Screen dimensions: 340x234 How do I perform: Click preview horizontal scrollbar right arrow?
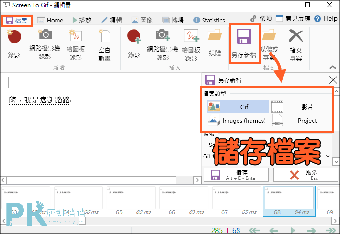(197, 180)
